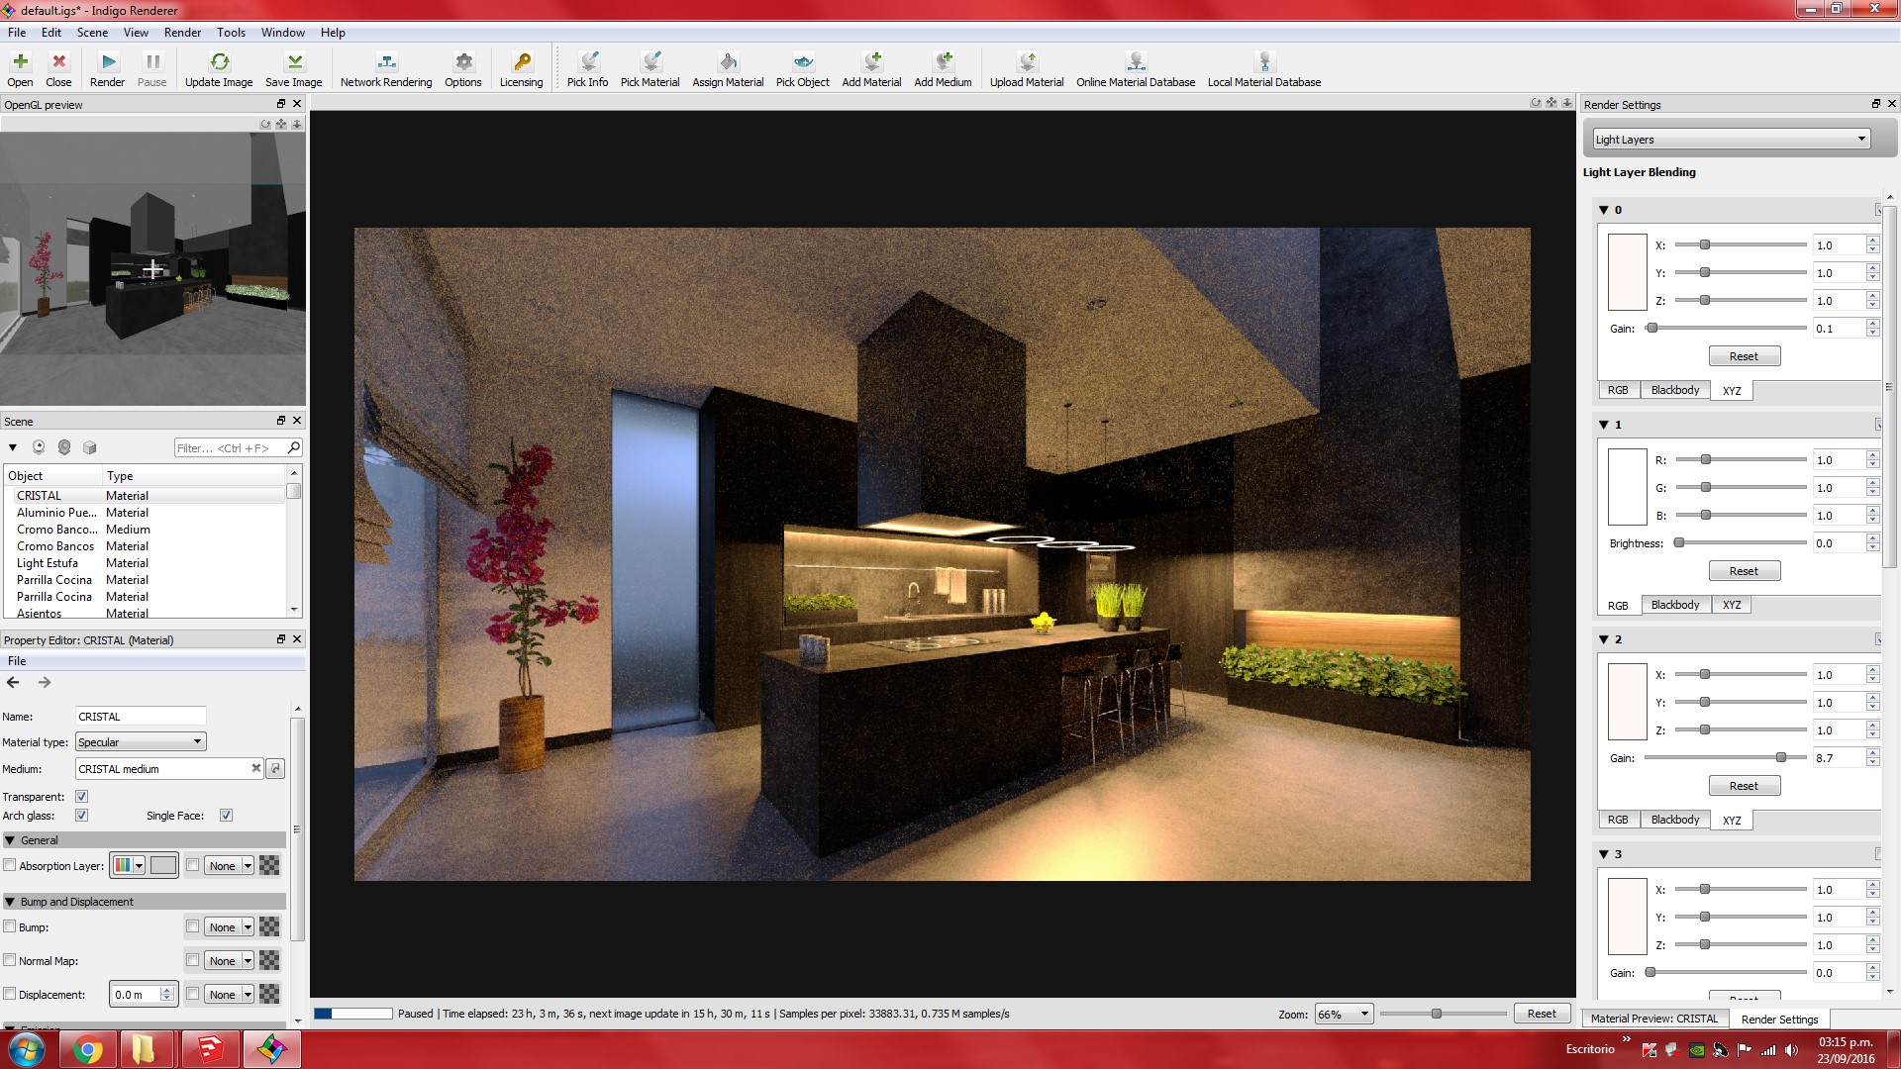Viewport: 1901px width, 1069px height.
Task: Collapse the Bump and Displacement section
Action: (10, 902)
